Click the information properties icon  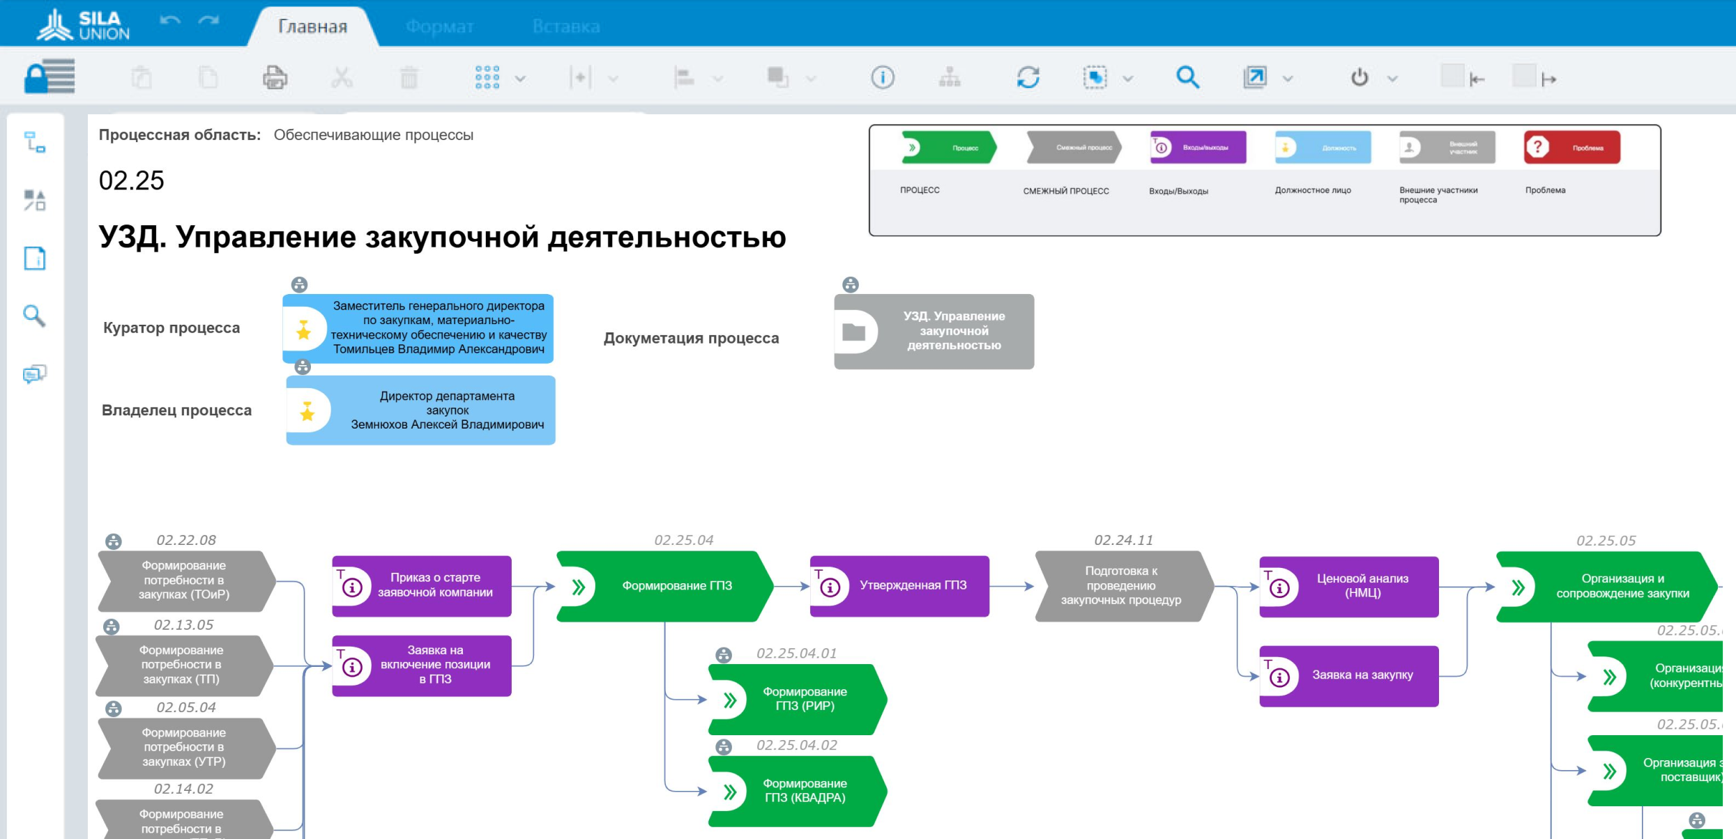coord(883,77)
